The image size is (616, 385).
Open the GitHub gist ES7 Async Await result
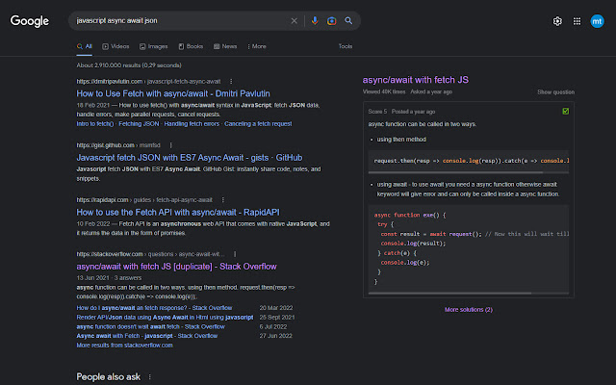tap(190, 158)
